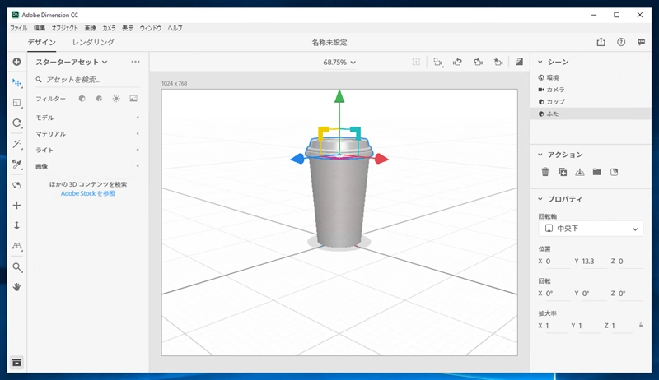Select the Select and Move tool
Screen dimensions: 659x380
click(16, 82)
